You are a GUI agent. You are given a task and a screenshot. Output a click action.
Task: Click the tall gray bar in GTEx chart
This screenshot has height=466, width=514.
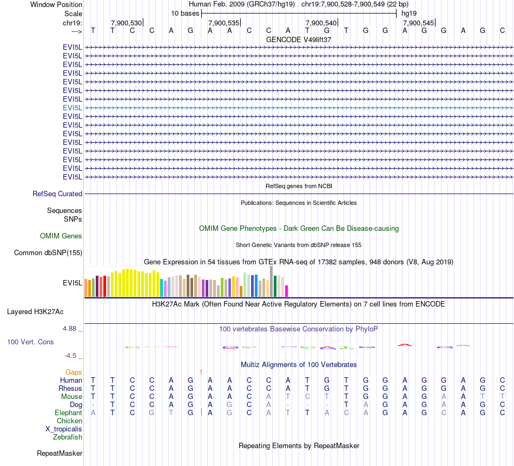click(272, 282)
